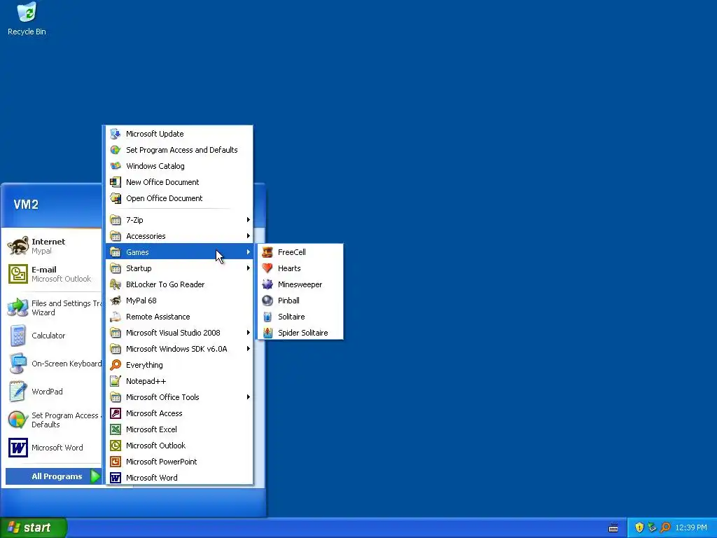Expand the Startup program folder
The height and width of the screenshot is (538, 717).
179,268
